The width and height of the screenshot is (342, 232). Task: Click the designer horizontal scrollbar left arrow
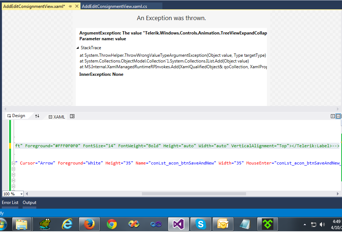click(5, 109)
